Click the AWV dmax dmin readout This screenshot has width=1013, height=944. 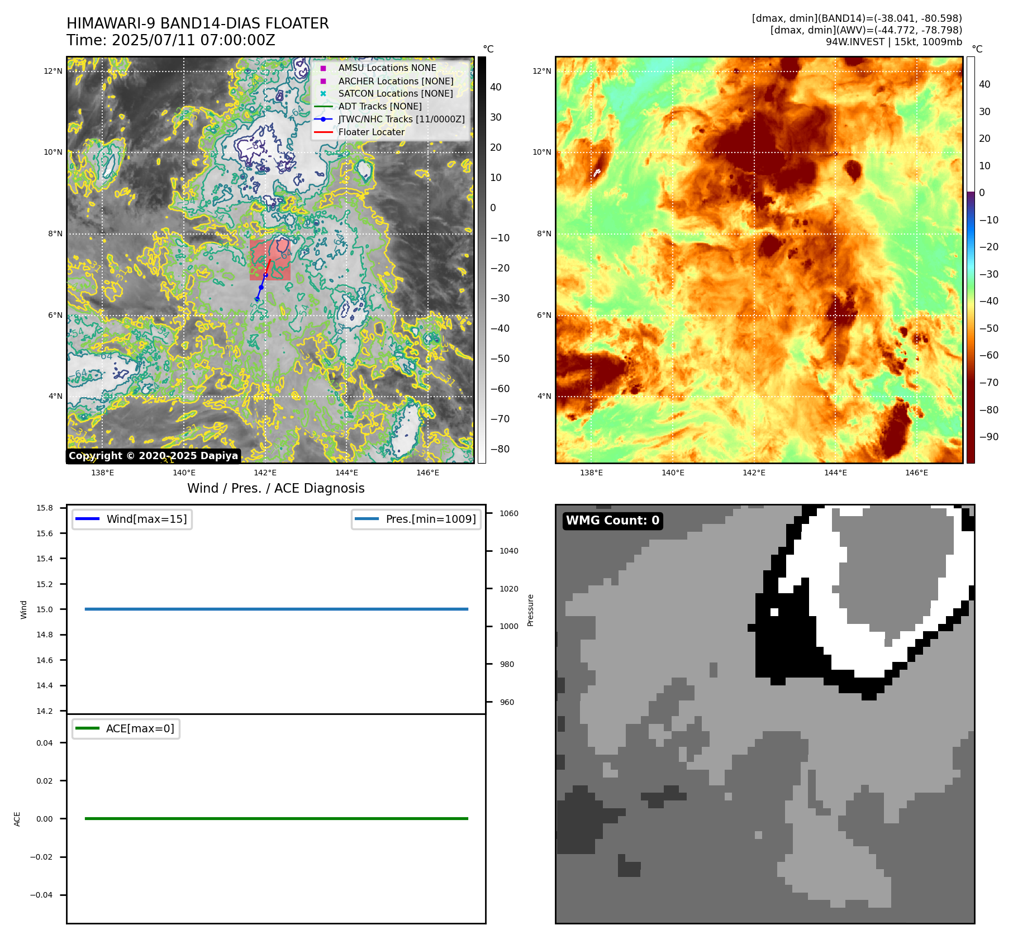click(x=866, y=30)
